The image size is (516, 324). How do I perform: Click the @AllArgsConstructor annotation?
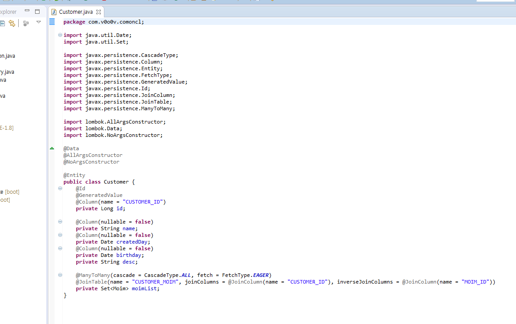click(x=93, y=155)
